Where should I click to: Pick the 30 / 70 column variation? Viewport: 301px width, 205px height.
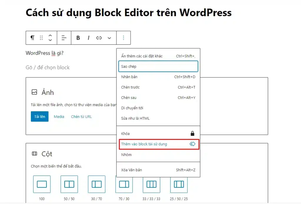tap(96, 184)
